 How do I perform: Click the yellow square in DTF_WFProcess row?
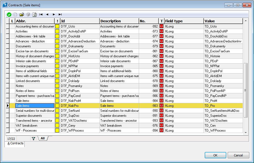coord(57,131)
